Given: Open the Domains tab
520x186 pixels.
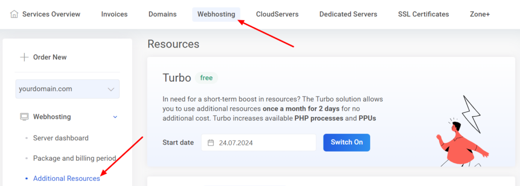Looking at the screenshot, I should pyautogui.click(x=162, y=14).
